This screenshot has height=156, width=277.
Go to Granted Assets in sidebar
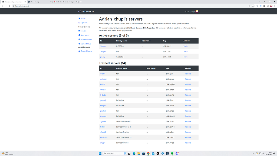pos(86,40)
